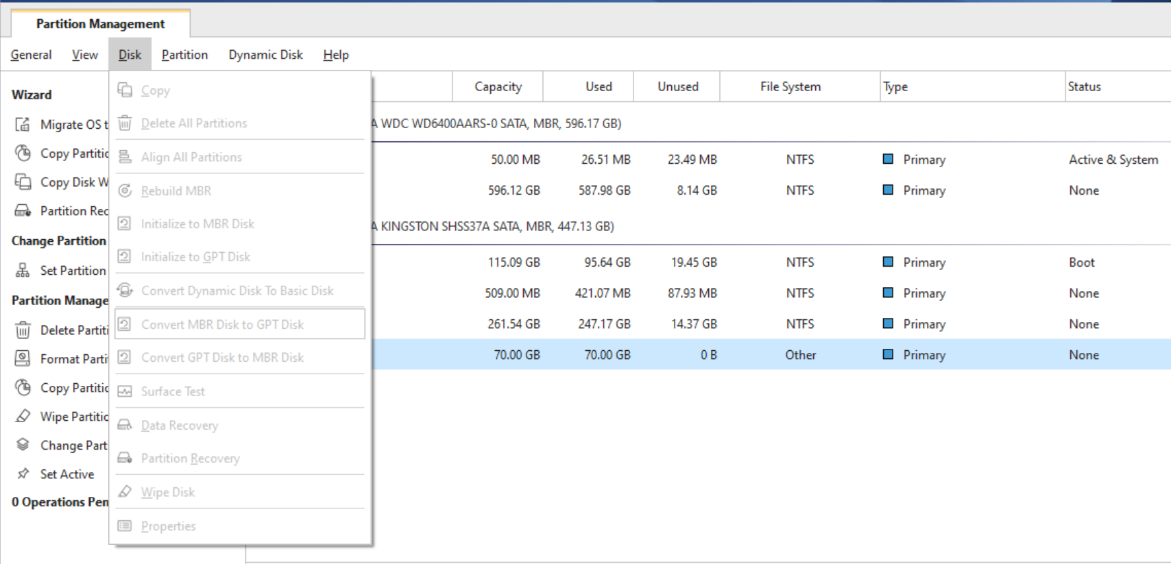Image resolution: width=1171 pixels, height=564 pixels.
Task: Select the 596.12 GB partition capacity cell
Action: click(514, 191)
